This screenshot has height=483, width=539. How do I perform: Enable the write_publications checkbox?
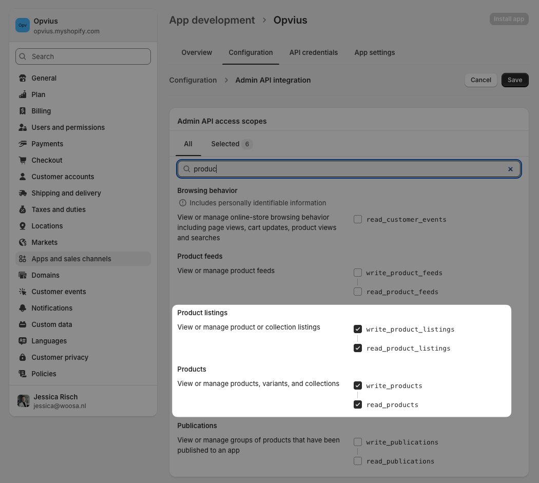click(358, 442)
